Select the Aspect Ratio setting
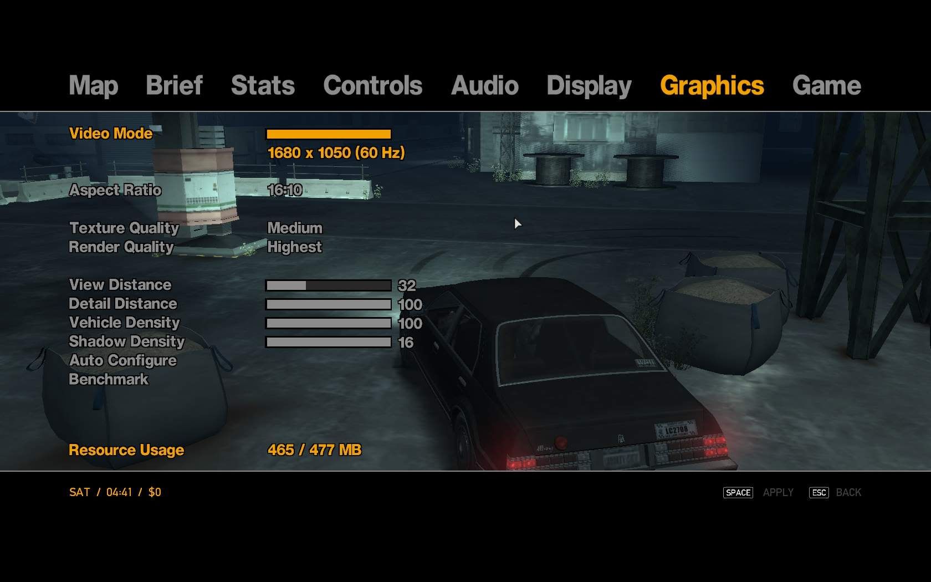Screen dimensions: 931x582 [115, 190]
